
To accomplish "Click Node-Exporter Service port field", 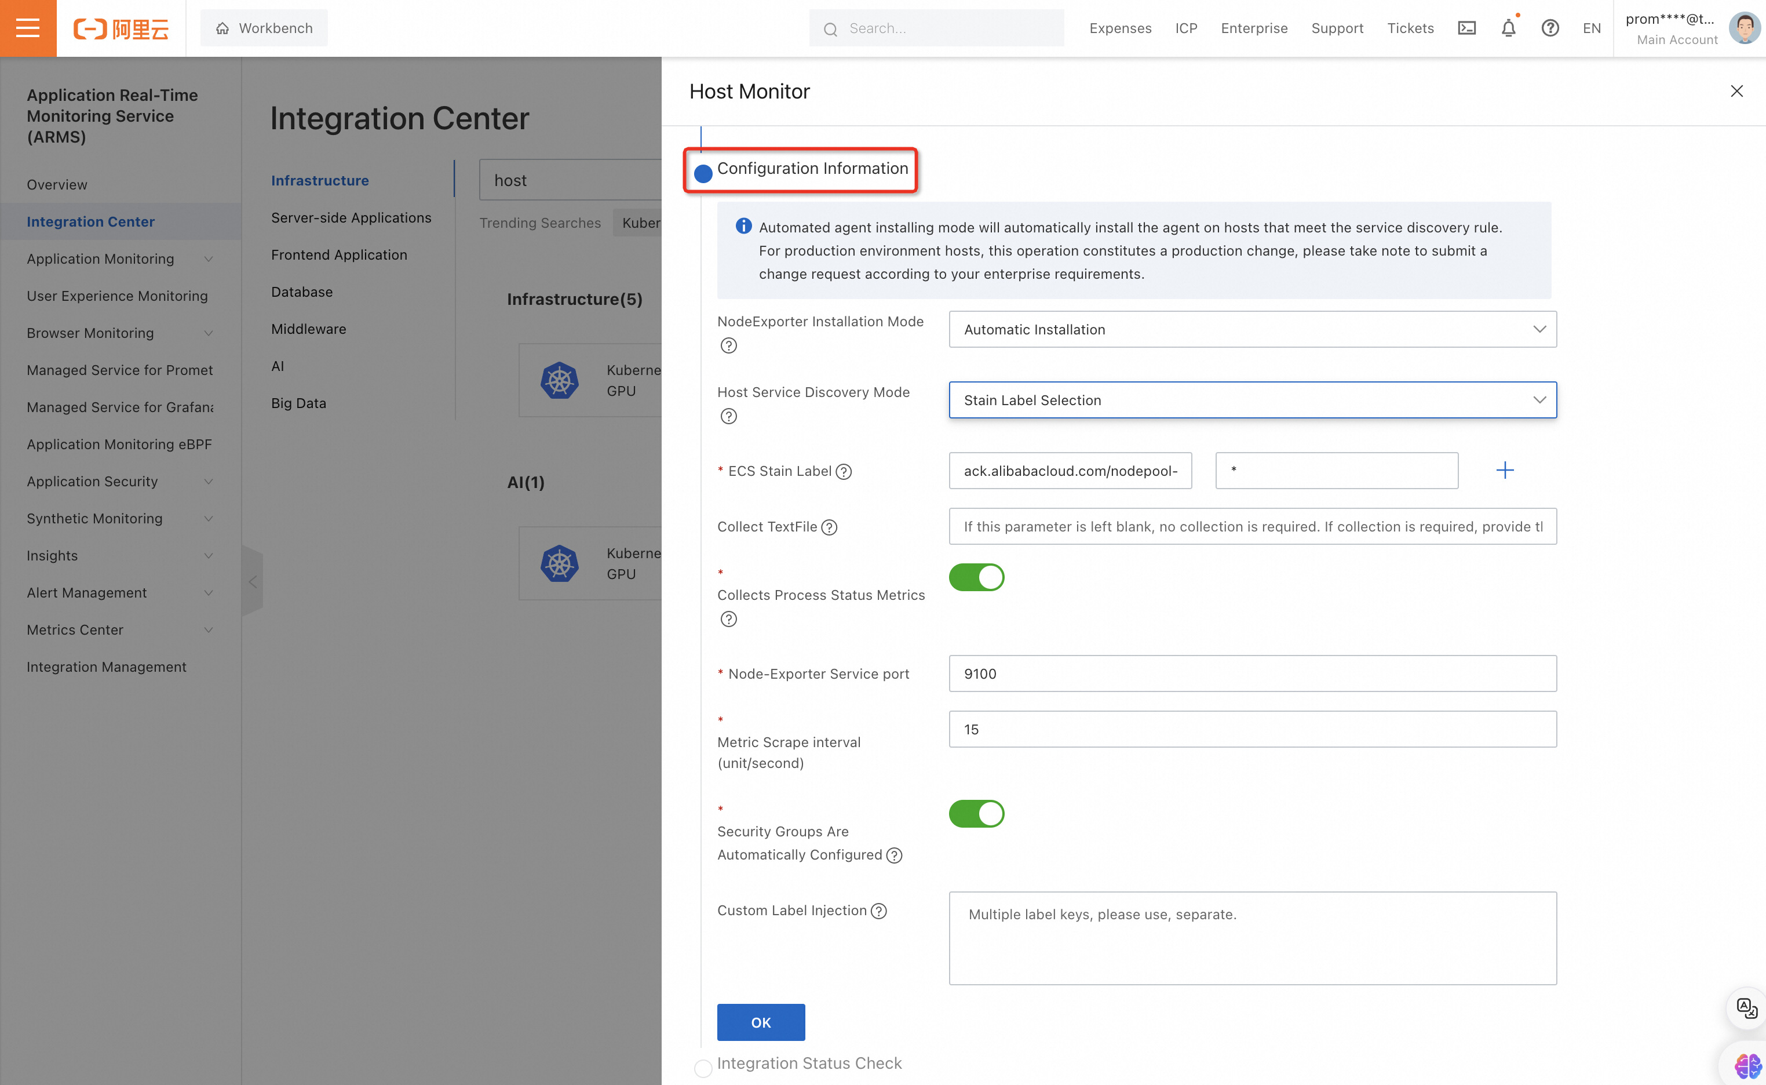I will pyautogui.click(x=1253, y=674).
